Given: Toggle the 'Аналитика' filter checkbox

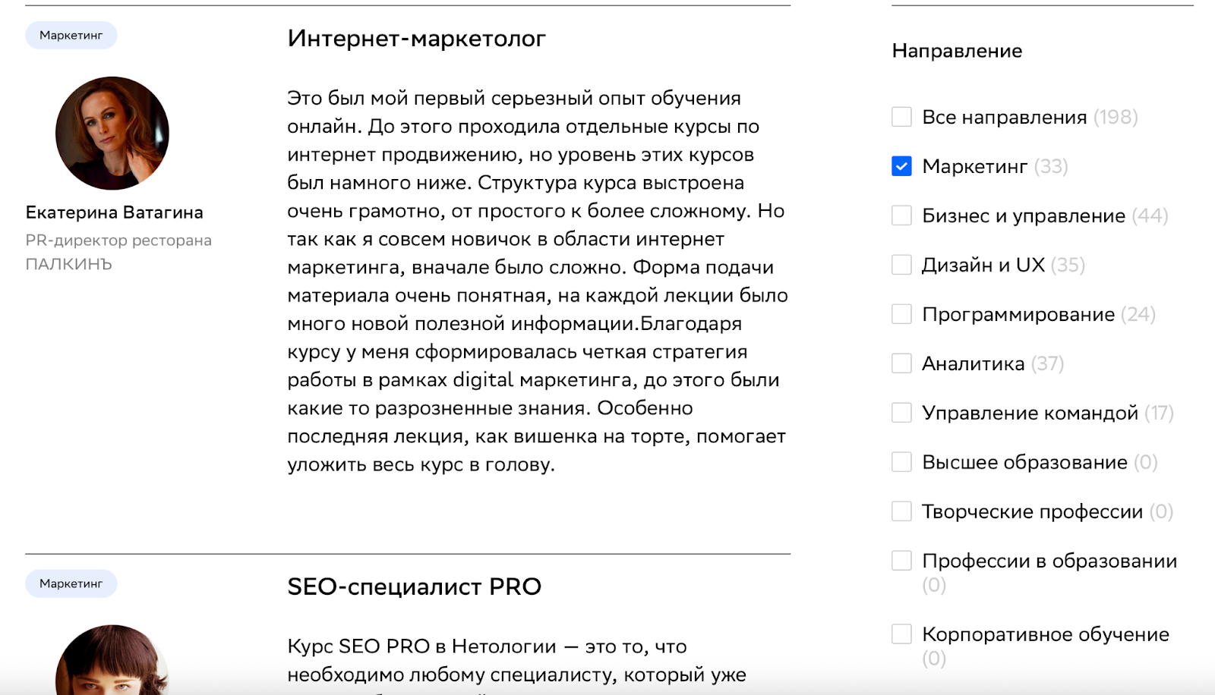Looking at the screenshot, I should point(901,363).
